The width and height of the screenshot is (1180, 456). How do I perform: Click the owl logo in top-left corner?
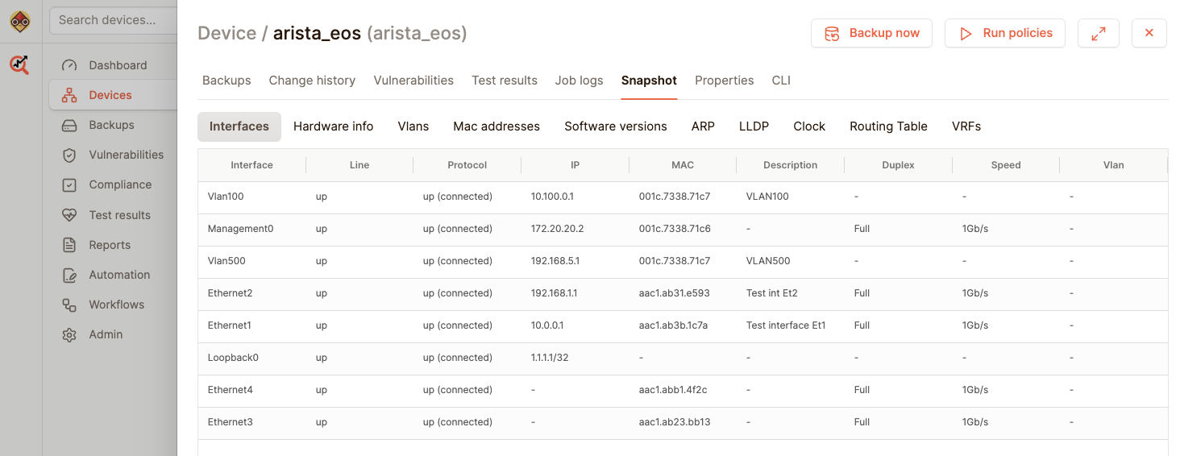[x=20, y=22]
